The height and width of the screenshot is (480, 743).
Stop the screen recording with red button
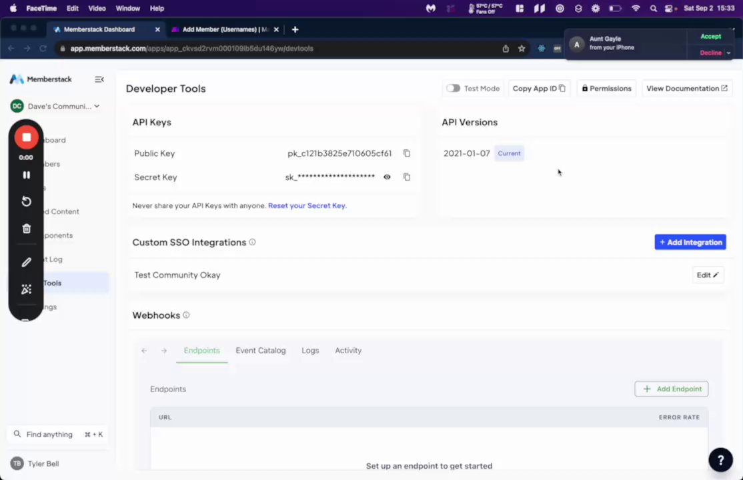(x=26, y=137)
